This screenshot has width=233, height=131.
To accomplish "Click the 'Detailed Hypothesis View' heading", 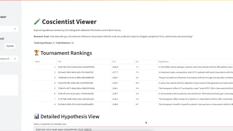I will point(70,116).
